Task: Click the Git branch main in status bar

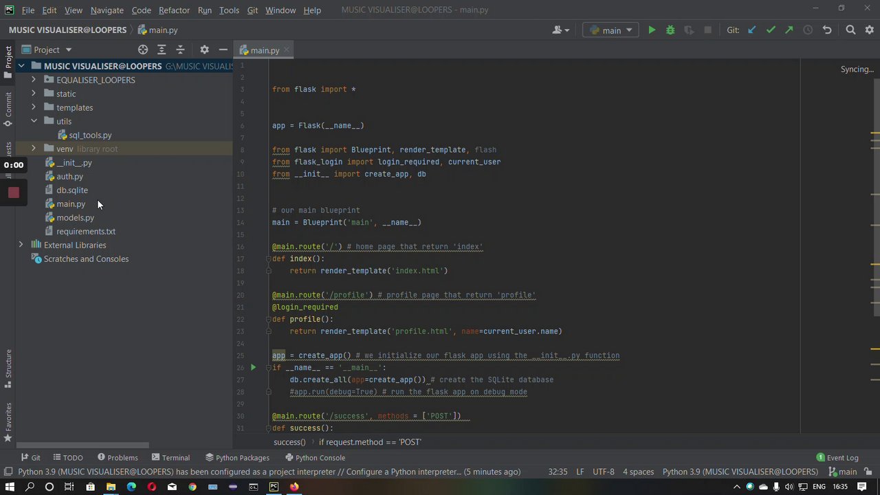Action: 843,472
